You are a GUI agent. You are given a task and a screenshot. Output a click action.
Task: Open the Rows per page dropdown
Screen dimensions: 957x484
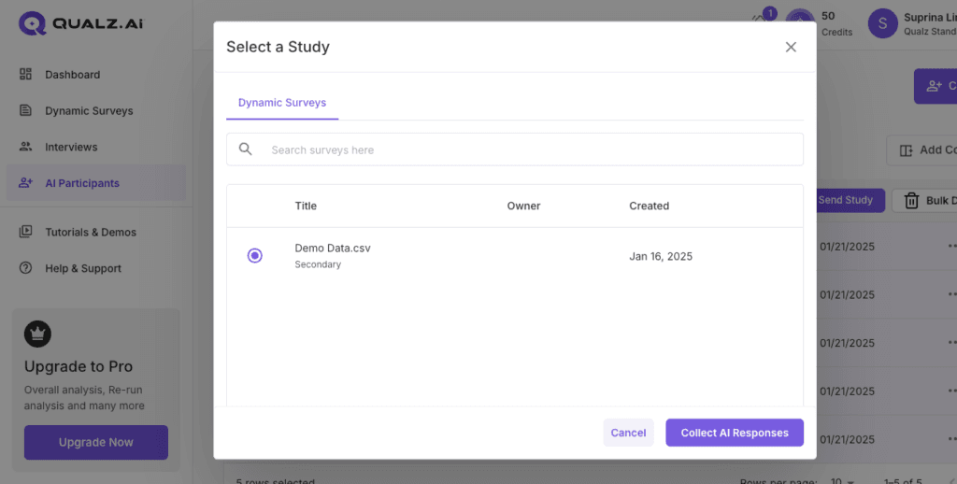[x=842, y=481]
